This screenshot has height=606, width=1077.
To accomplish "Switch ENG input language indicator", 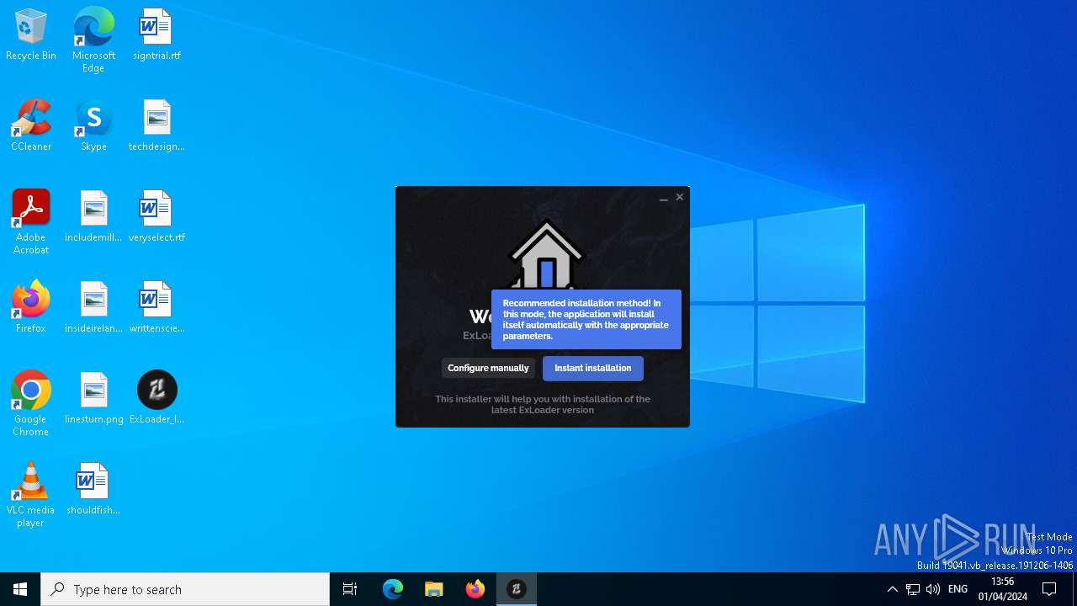I will tap(958, 589).
